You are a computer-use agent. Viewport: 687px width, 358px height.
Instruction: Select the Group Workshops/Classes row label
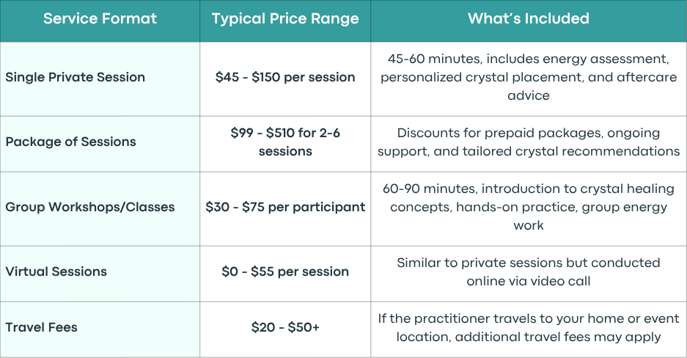(90, 207)
